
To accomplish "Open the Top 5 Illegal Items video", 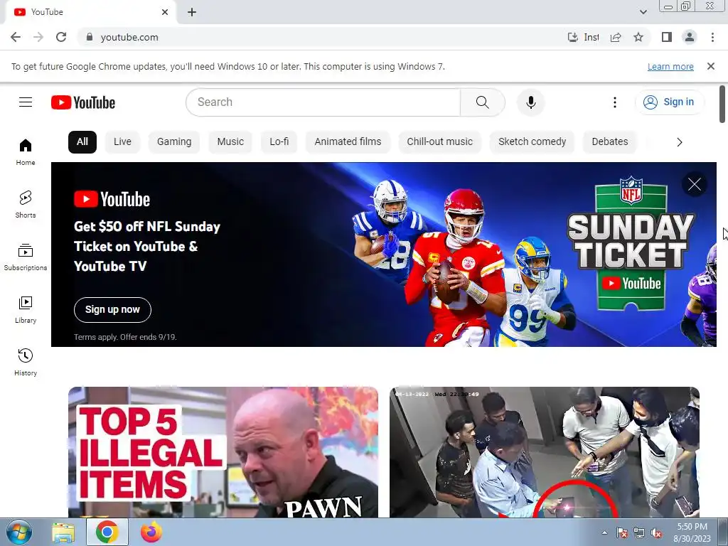I will tap(223, 452).
